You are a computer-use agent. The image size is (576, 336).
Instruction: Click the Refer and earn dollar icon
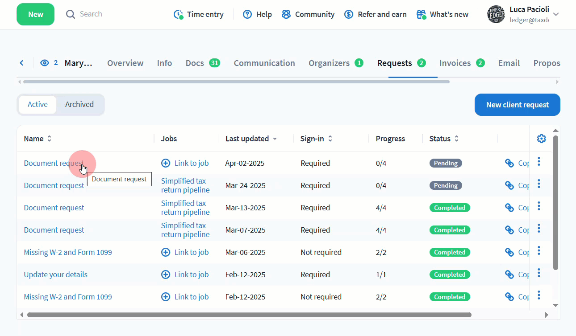[x=349, y=14]
